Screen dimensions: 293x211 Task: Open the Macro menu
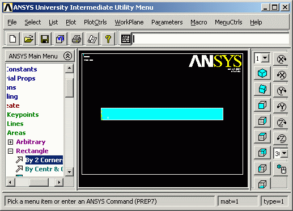pos(199,22)
